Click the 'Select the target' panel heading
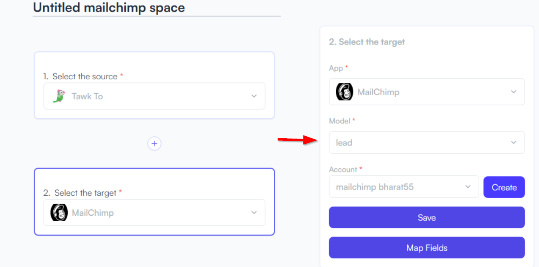The image size is (539, 267). tap(367, 42)
